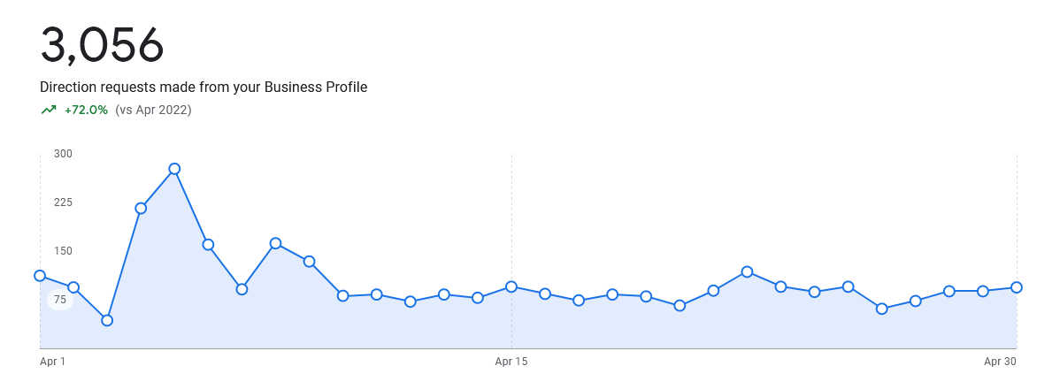Click the 3,056 total count
1052x389 pixels.
pyautogui.click(x=102, y=45)
